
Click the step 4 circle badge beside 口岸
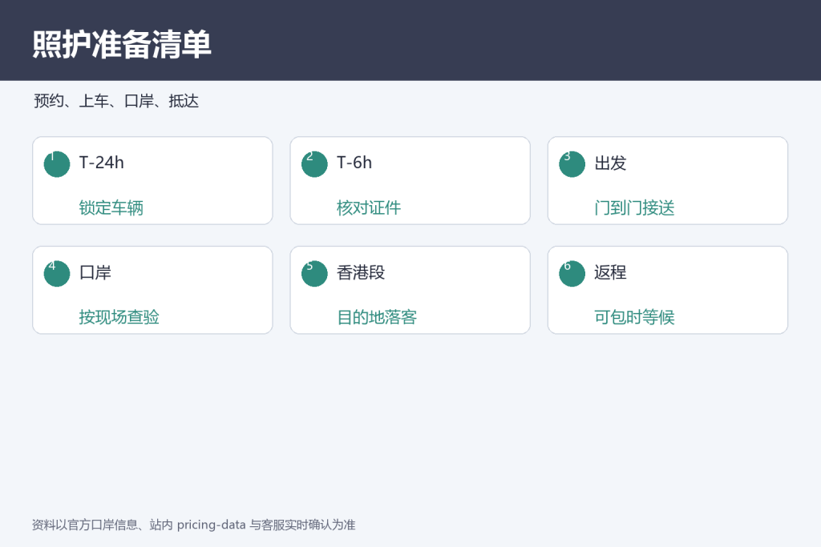pos(57,274)
